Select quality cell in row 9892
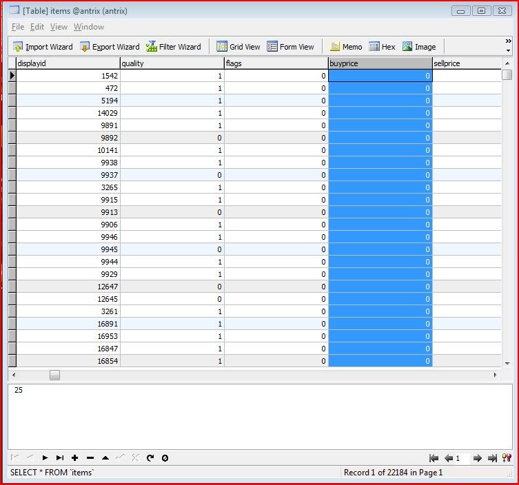The width and height of the screenshot is (519, 485). pos(172,138)
